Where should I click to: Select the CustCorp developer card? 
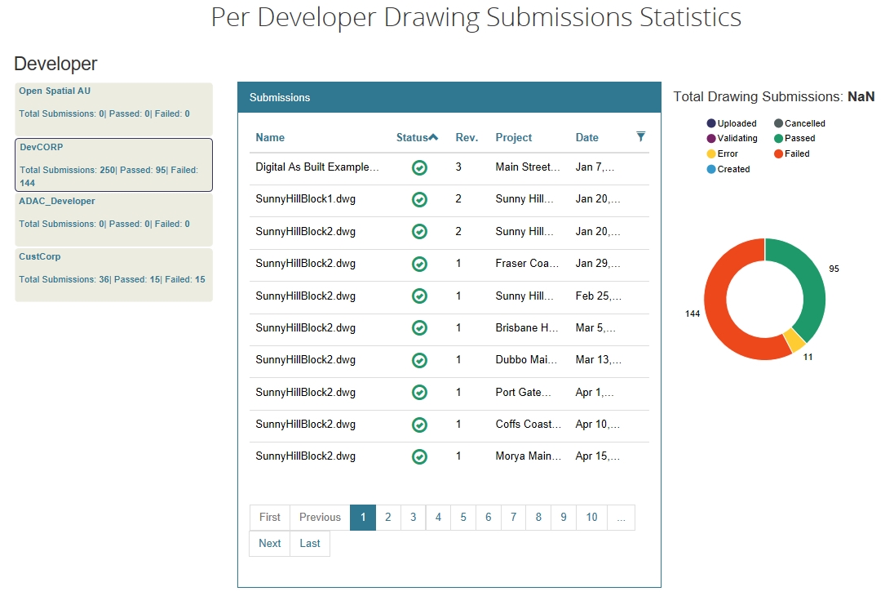click(113, 274)
